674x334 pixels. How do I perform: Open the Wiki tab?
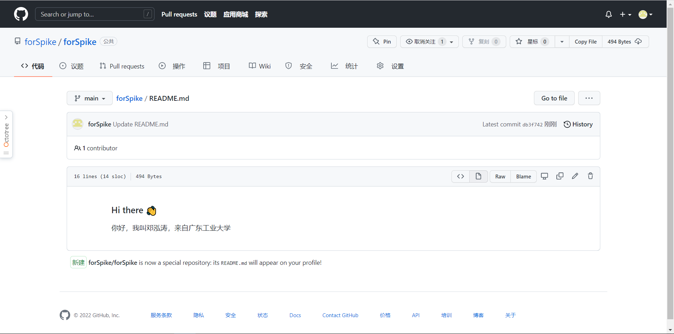(x=260, y=66)
